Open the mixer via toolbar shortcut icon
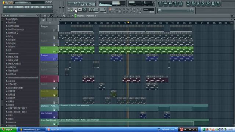235x132 pixels. point(180,3)
